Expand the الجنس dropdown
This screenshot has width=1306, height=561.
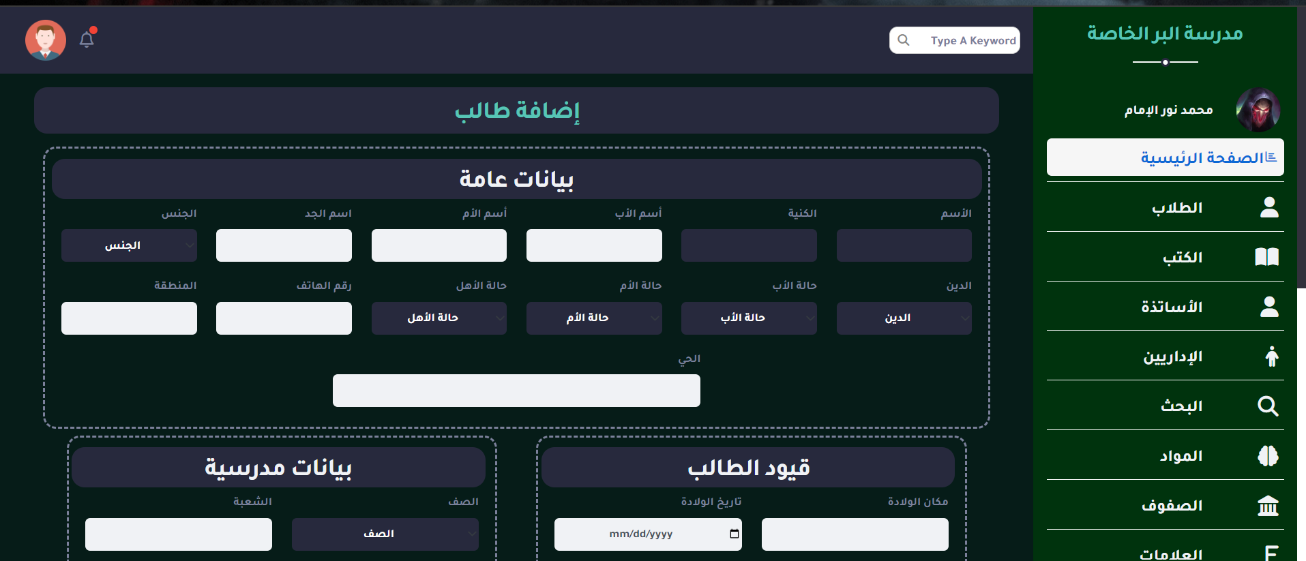pyautogui.click(x=129, y=245)
